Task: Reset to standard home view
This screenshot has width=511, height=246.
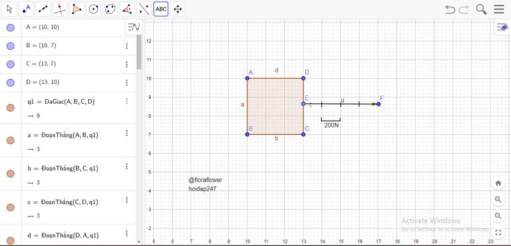Action: (x=498, y=183)
